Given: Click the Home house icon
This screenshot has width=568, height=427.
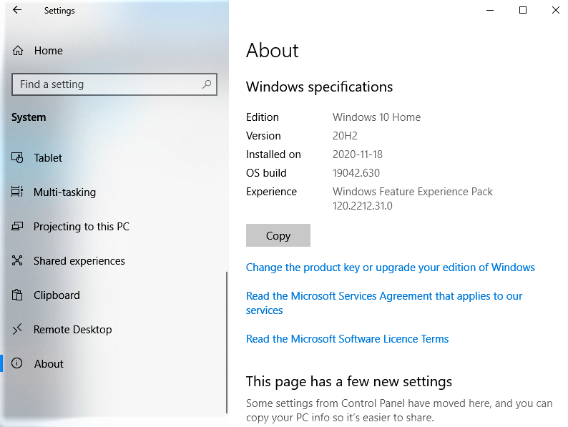Looking at the screenshot, I should [x=18, y=51].
